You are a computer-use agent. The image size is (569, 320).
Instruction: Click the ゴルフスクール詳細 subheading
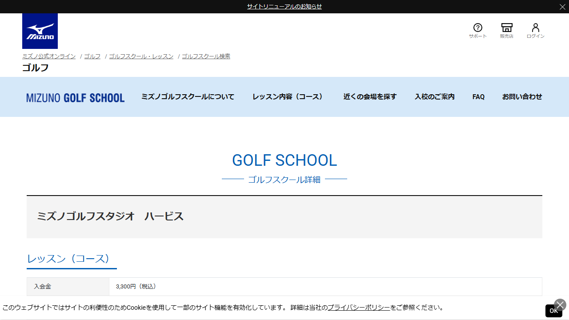tap(284, 180)
